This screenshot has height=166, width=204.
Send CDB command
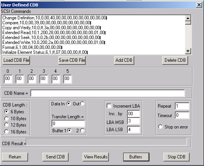[55, 157]
